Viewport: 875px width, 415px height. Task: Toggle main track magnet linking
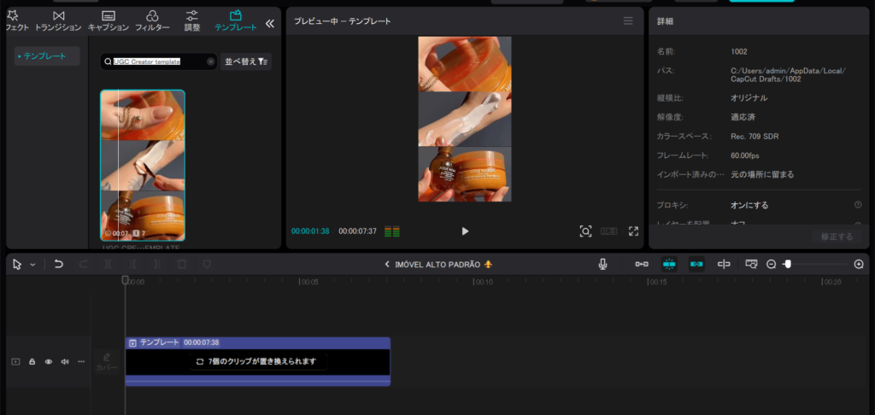point(642,265)
